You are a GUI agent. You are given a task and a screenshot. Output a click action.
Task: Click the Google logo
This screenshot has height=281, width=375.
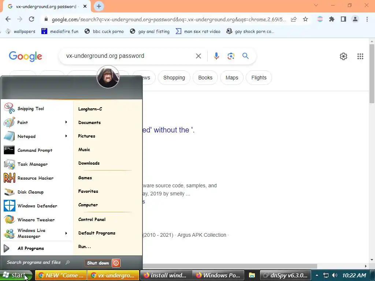coord(25,56)
